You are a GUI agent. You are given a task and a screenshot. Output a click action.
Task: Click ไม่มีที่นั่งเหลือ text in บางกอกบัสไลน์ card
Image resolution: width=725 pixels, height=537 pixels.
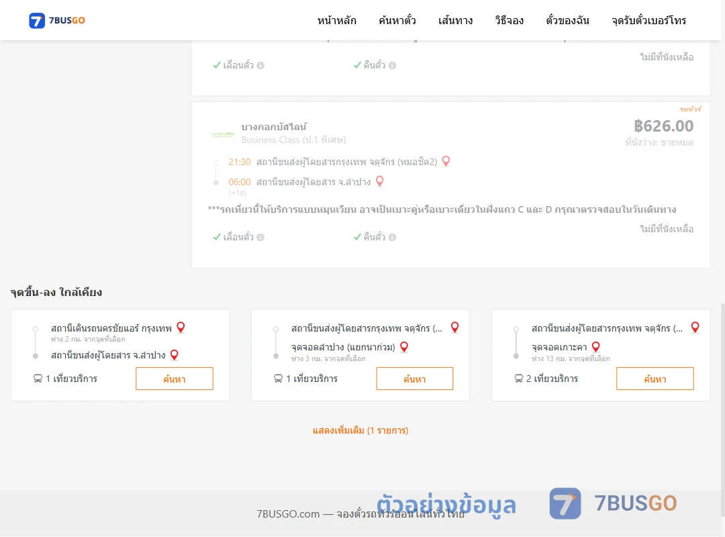pyautogui.click(x=667, y=228)
